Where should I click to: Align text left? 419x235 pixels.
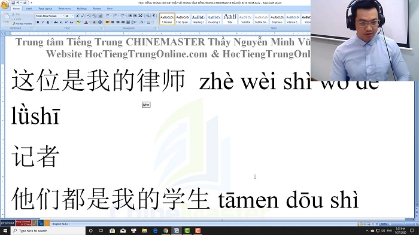[x=107, y=22]
